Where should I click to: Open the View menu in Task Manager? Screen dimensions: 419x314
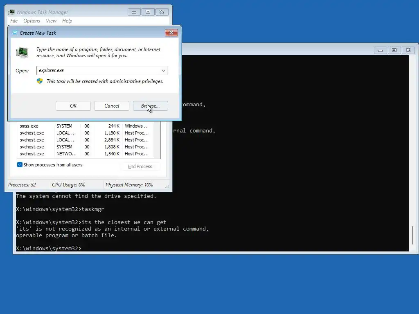tap(51, 21)
